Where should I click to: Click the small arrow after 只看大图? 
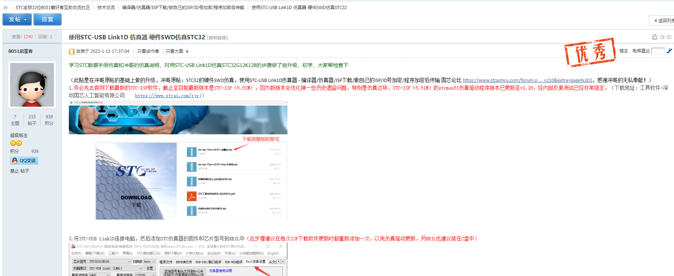tap(187, 51)
